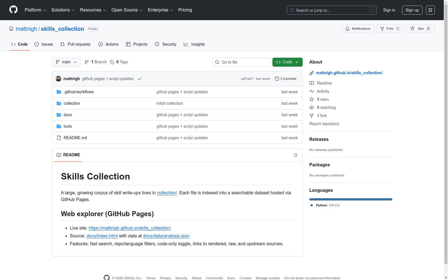Open the .github/workflows folder icon
This screenshot has height=280, width=448.
59,92
